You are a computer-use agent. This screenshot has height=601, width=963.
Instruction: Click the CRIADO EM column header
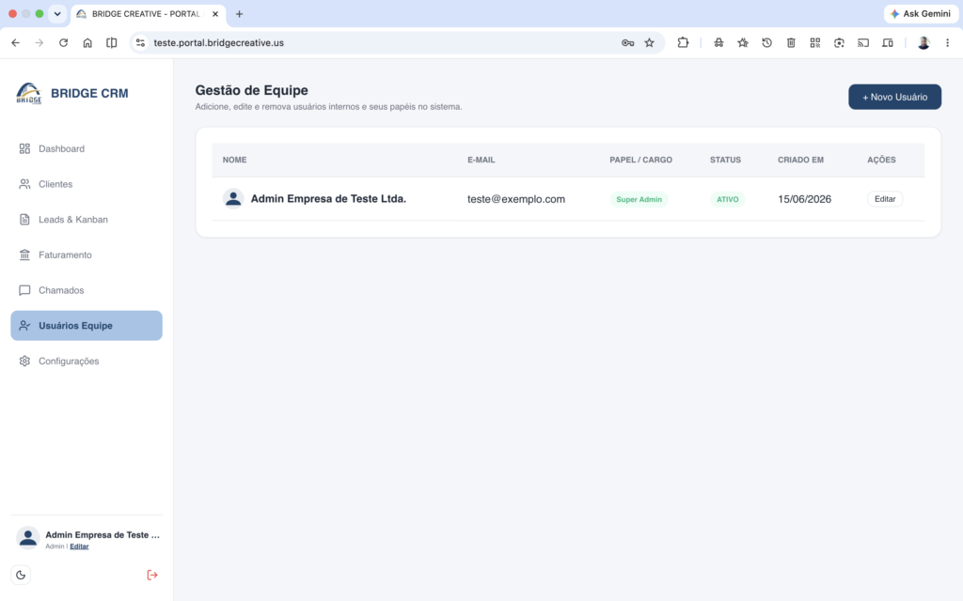click(800, 160)
